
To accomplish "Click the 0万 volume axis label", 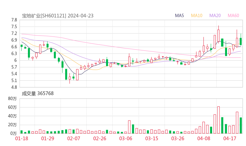I will 13,133.
